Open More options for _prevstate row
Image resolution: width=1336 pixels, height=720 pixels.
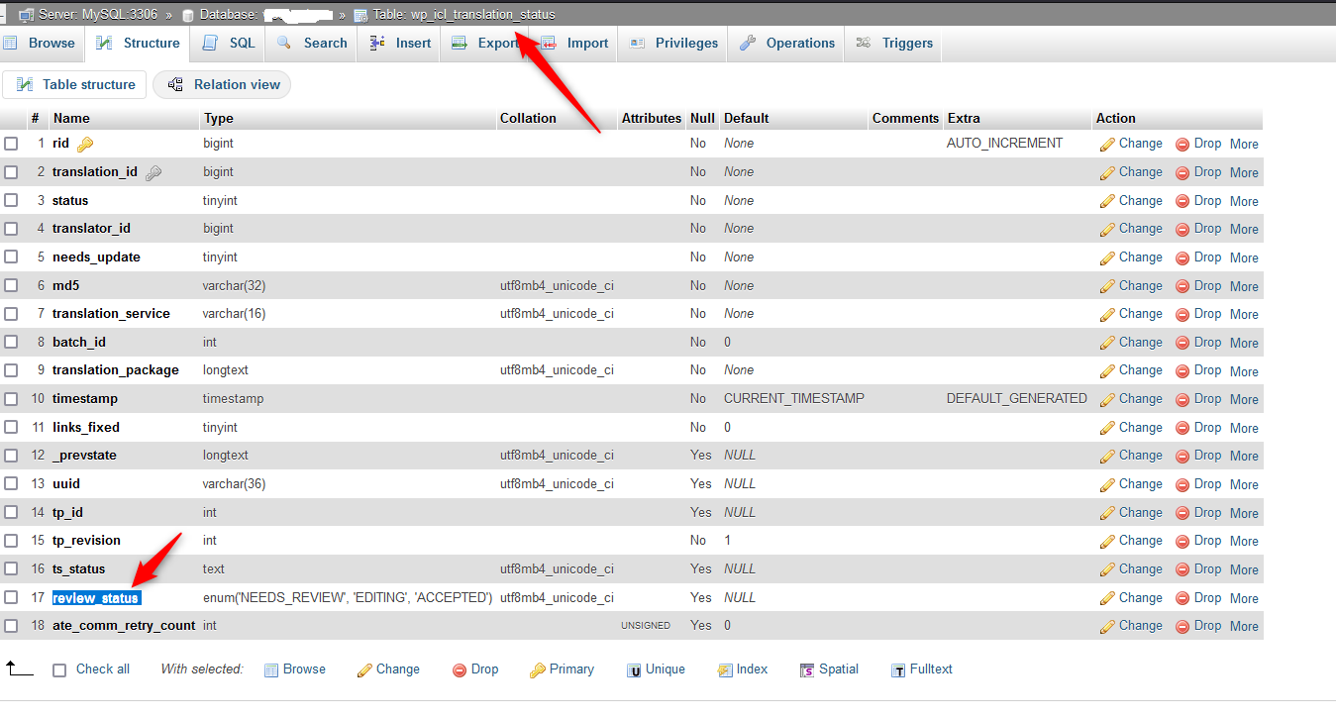pos(1244,457)
